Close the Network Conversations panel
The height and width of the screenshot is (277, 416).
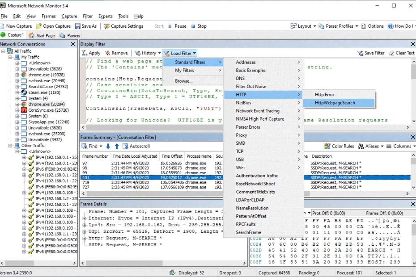[x=73, y=44]
